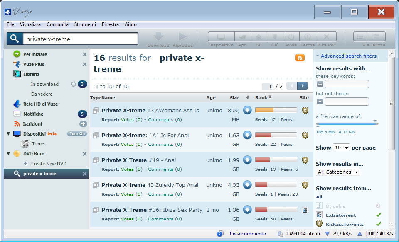Click the In download refresh arrows icon
The width and height of the screenshot is (399, 242).
pos(74,84)
